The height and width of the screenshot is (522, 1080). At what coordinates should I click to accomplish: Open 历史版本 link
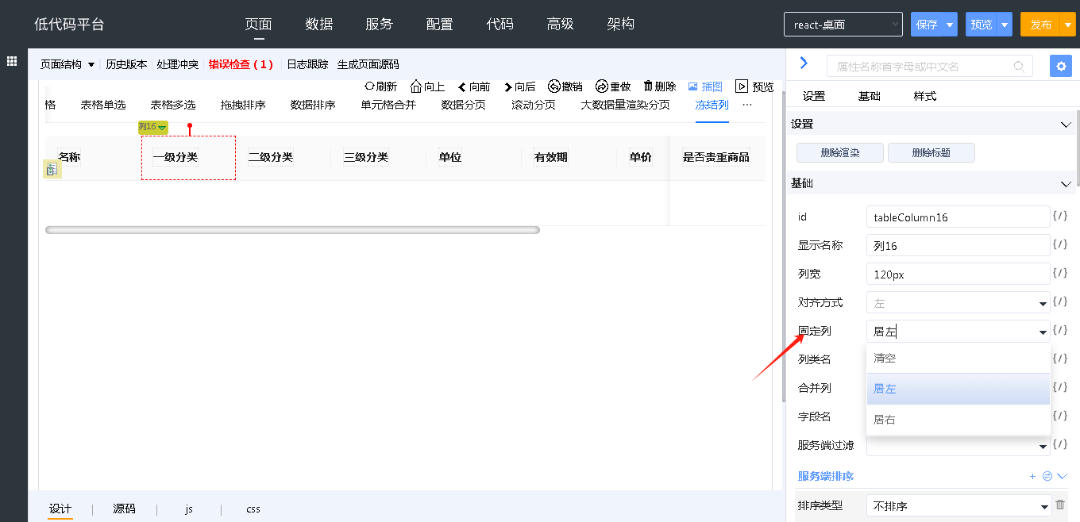tap(126, 64)
